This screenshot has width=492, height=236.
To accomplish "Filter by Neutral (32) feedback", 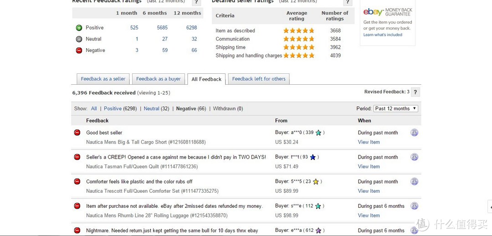I will (156, 108).
